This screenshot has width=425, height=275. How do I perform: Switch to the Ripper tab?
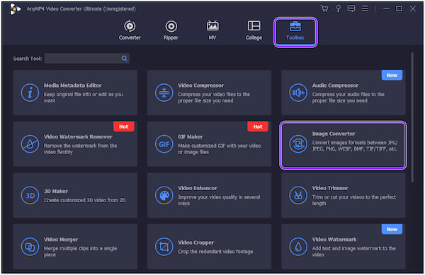(171, 30)
